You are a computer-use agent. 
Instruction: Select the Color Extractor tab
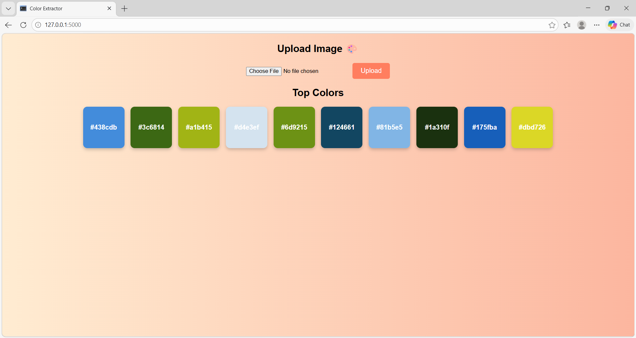click(x=63, y=8)
